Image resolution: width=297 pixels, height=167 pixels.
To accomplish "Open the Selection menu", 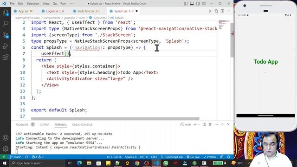I will pyautogui.click(x=33, y=4).
